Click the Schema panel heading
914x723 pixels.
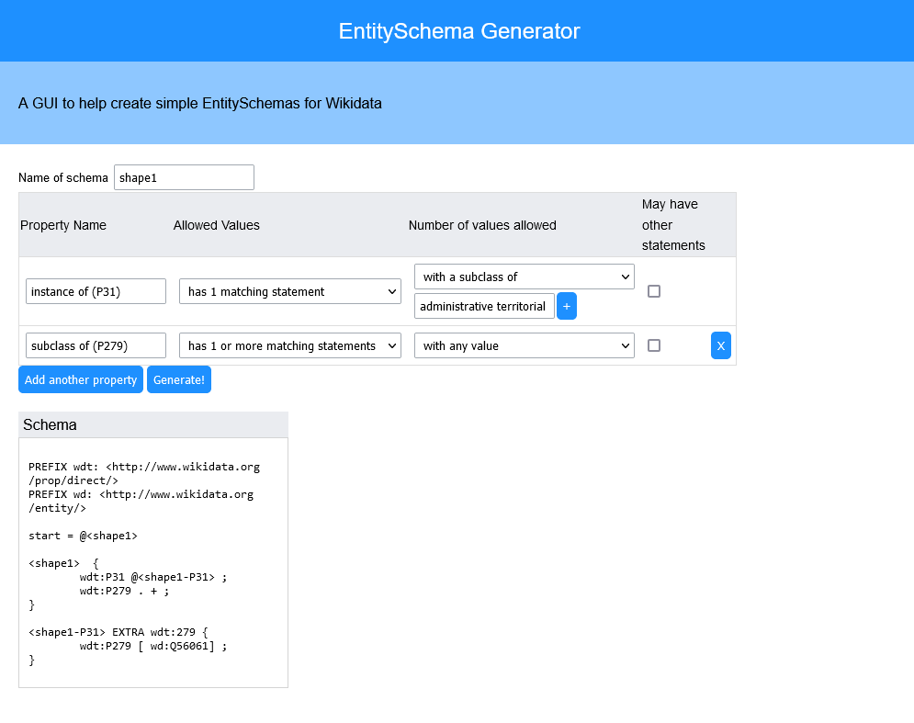point(50,424)
